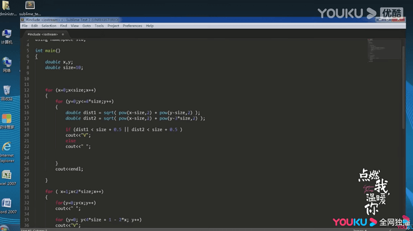Open the Network desktop icon
This screenshot has height=231, width=413.
coord(6,65)
